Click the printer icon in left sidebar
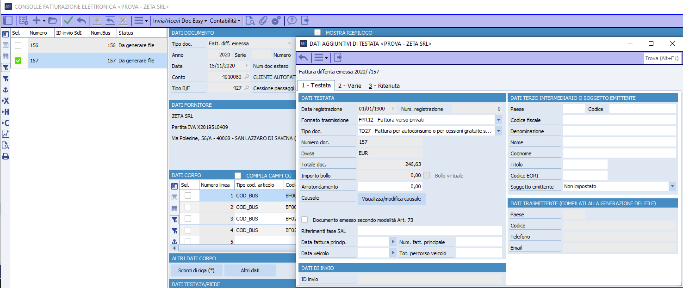Viewport: 683px width, 288px height. click(x=6, y=156)
